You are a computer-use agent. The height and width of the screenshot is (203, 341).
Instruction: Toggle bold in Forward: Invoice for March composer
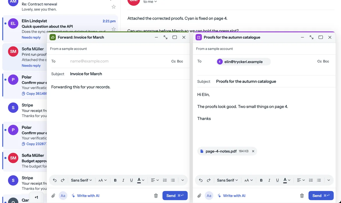(x=115, y=180)
